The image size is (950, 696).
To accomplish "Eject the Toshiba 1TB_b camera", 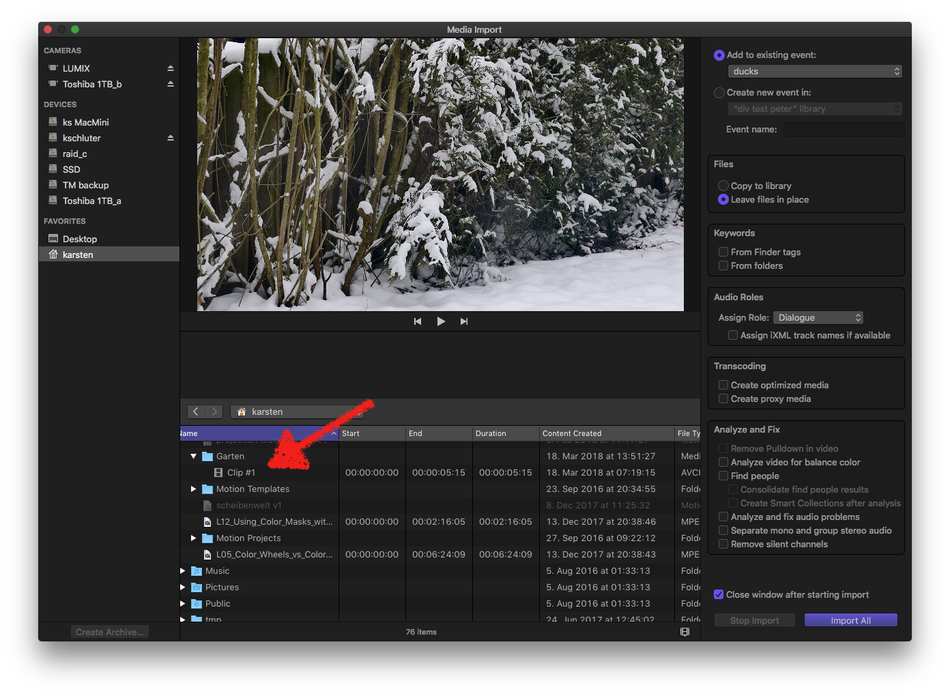I will coord(171,84).
